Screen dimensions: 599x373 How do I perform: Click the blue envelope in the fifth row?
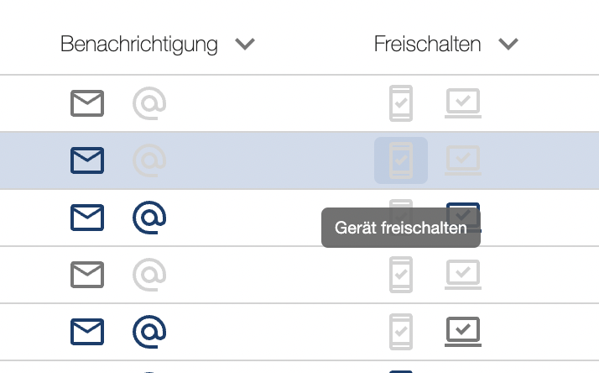coord(87,332)
